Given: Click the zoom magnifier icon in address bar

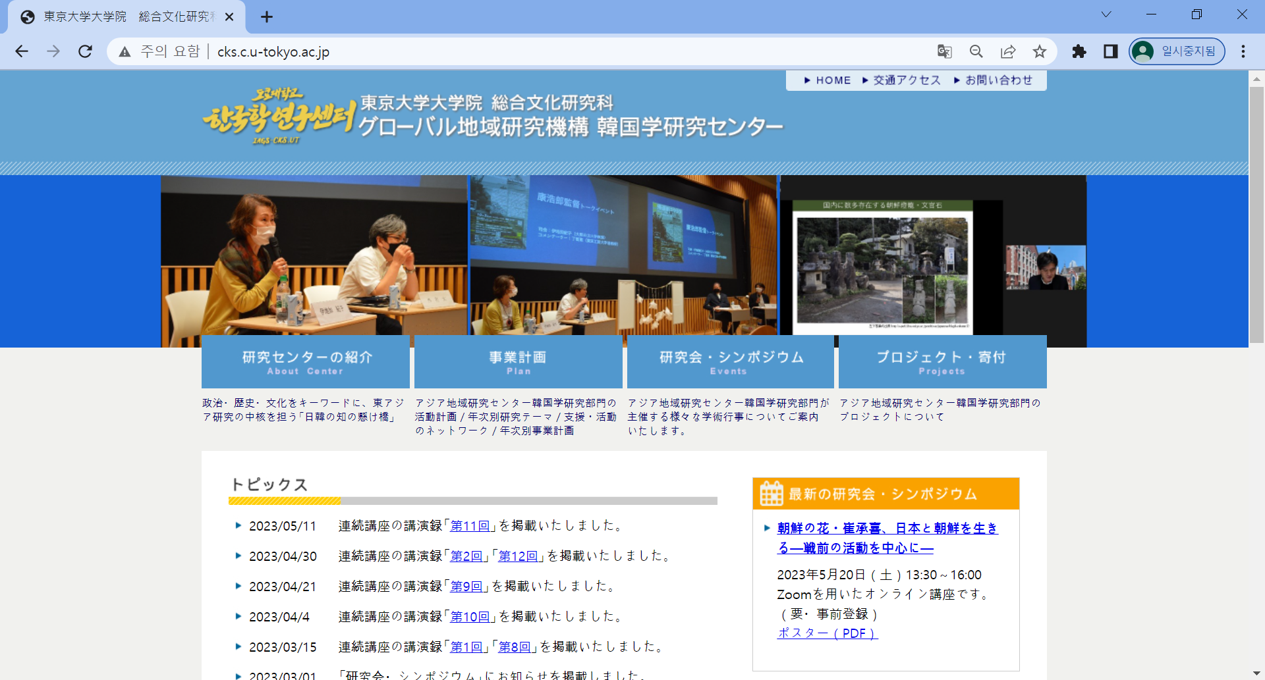Looking at the screenshot, I should tap(976, 51).
